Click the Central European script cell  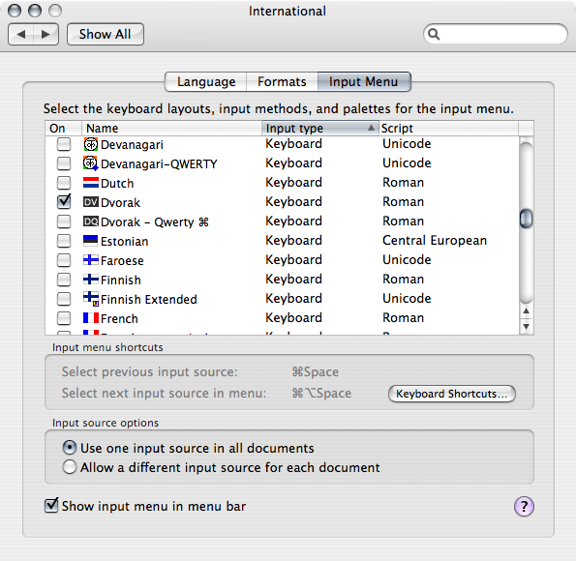point(435,241)
